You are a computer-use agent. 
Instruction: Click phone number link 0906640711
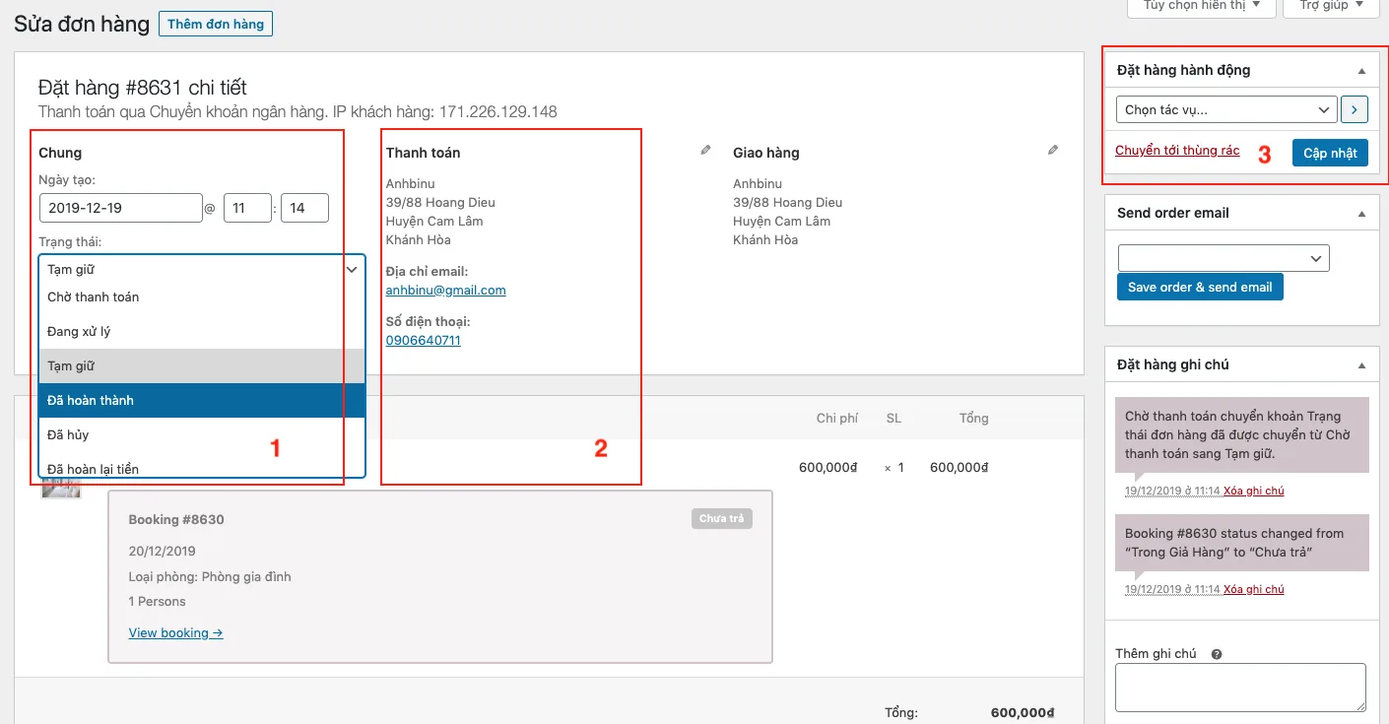click(423, 341)
